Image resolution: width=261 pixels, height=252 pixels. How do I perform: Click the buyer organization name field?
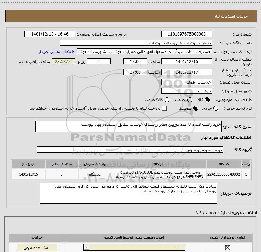[x=136, y=43]
